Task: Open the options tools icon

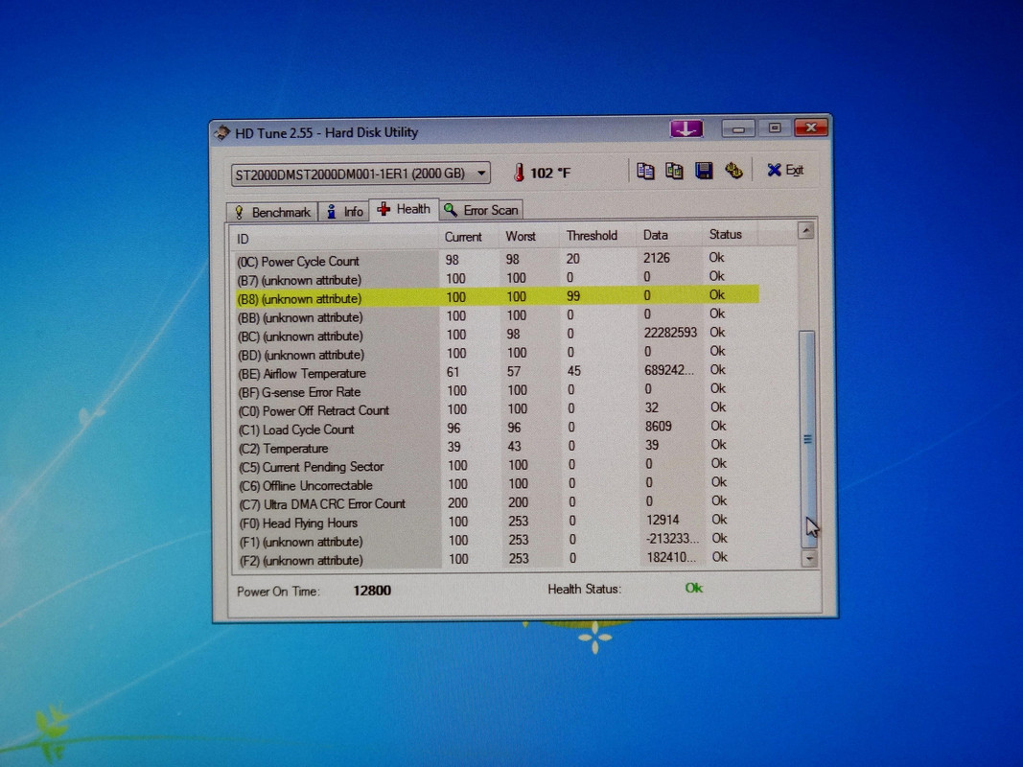Action: 734,171
